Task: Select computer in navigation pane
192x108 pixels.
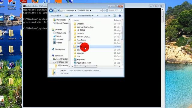Action: [x=57, y=56]
